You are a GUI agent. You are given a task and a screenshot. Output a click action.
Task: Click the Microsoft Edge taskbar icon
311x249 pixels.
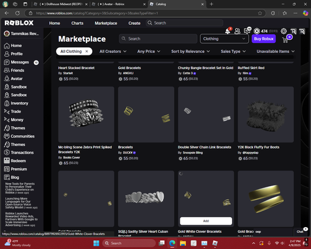tap(172, 243)
